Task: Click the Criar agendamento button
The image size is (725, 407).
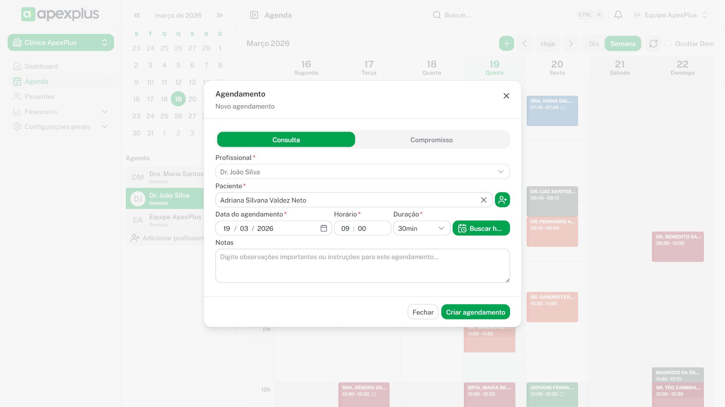Action: 475,312
